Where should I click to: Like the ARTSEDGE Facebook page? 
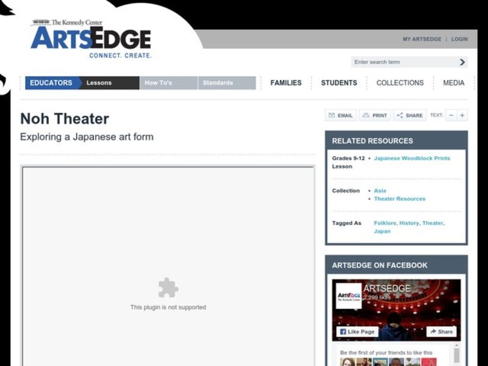coord(357,332)
